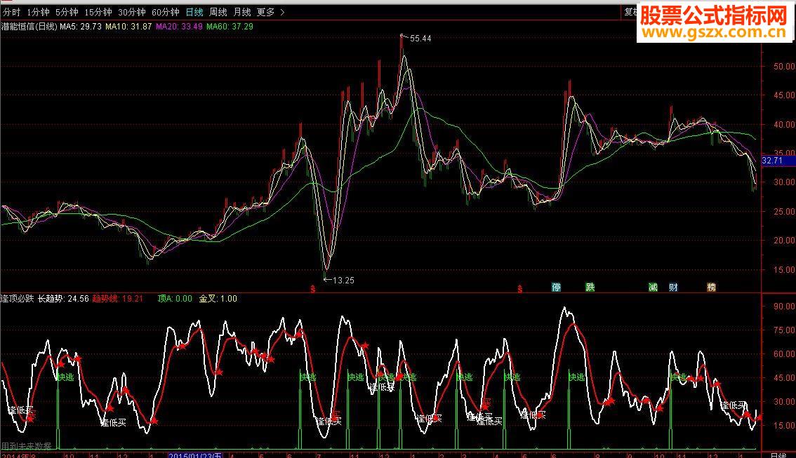Click the red 趋势线: 19.21 value
This screenshot has height=458, width=796.
tap(118, 299)
